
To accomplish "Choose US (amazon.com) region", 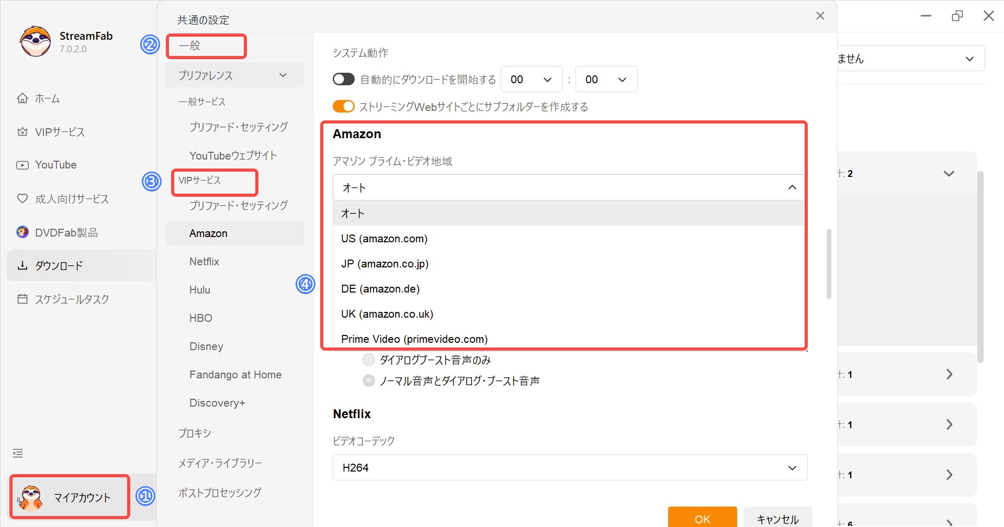I will pyautogui.click(x=569, y=238).
